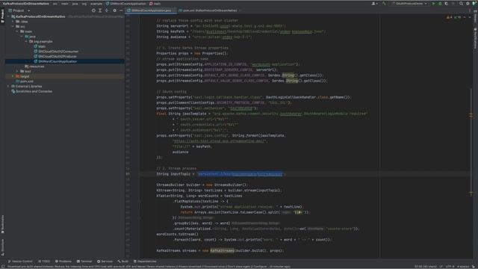This screenshot has width=478, height=269.
Task: Click the caret position indicator in status bar
Action: click(x=426, y=267)
